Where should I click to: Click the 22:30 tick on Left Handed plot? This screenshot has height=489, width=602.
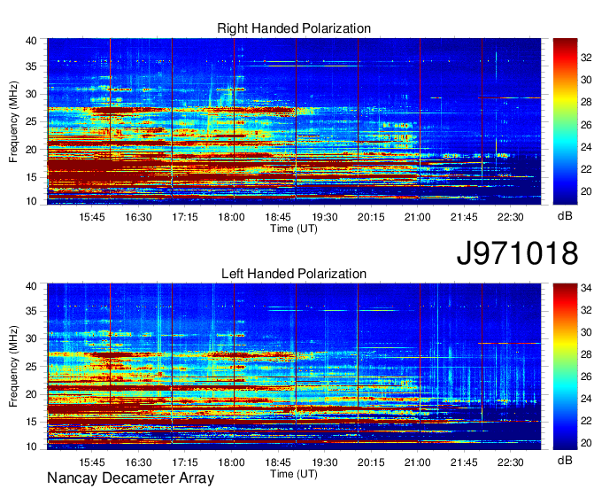tap(510, 462)
